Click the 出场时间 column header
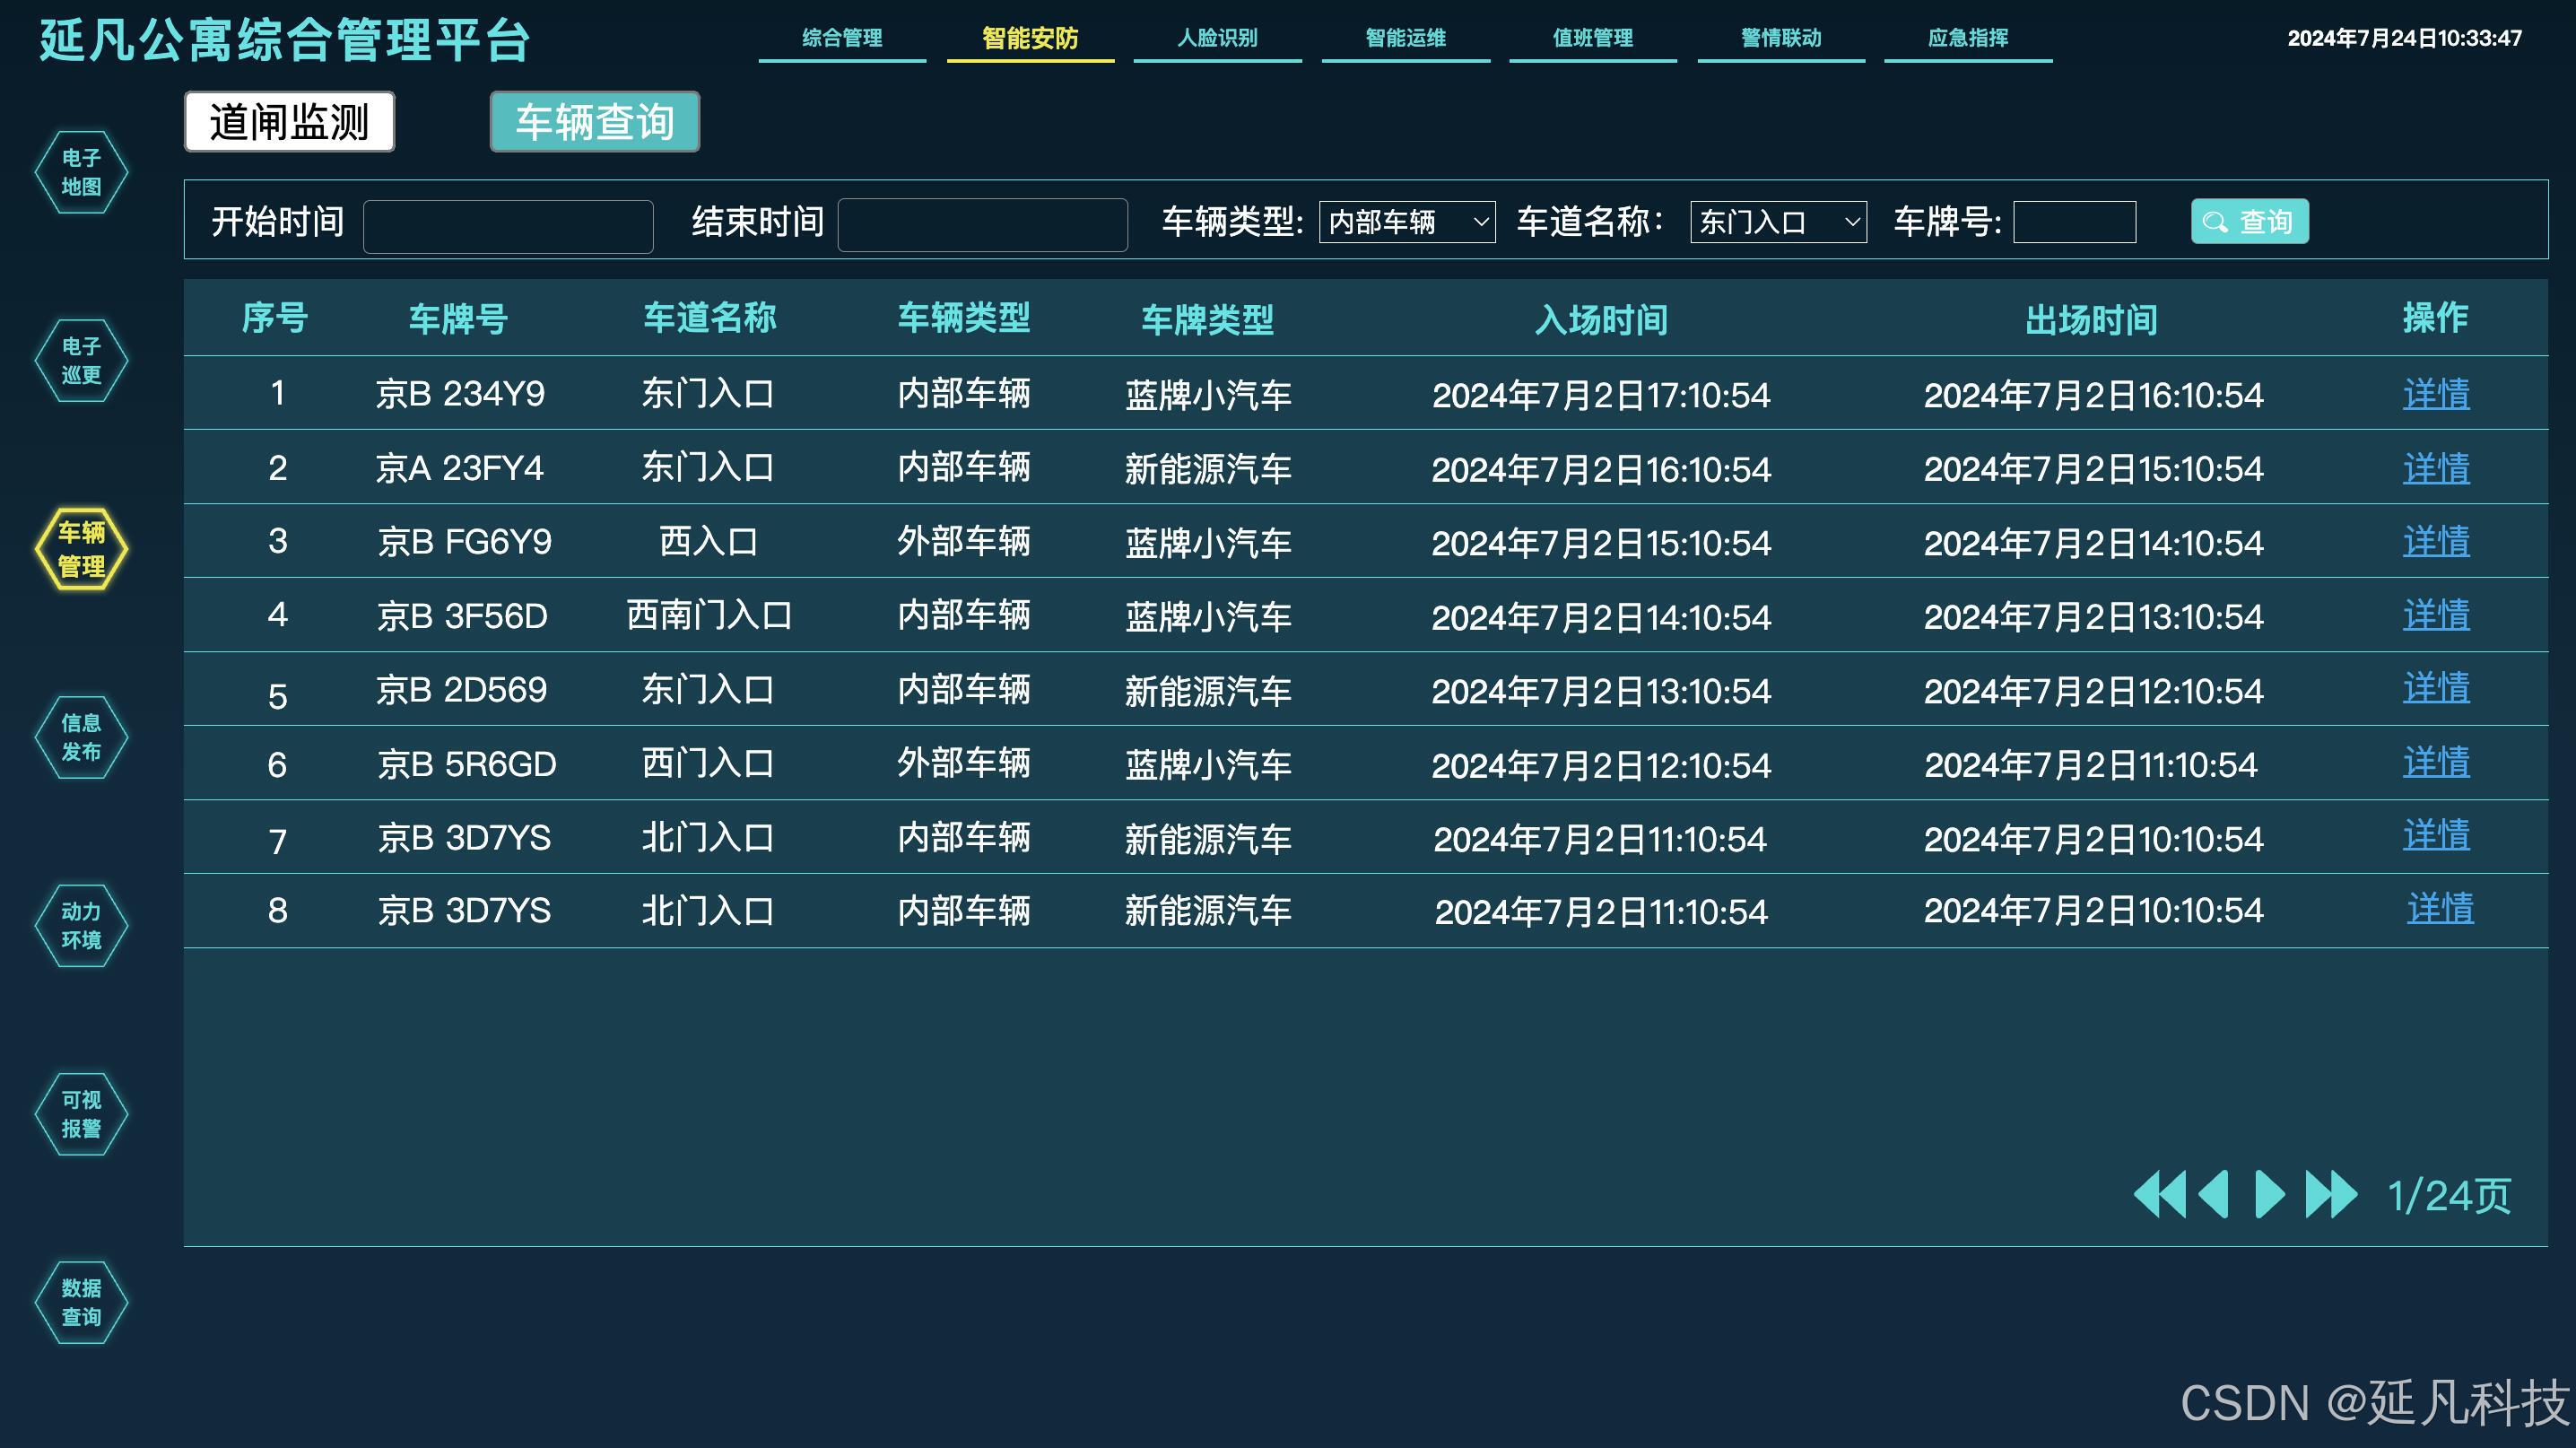Image resolution: width=2576 pixels, height=1448 pixels. pos(2092,320)
